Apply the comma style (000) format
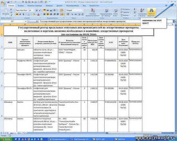This screenshot has height=141, width=177. (x=76, y=14)
